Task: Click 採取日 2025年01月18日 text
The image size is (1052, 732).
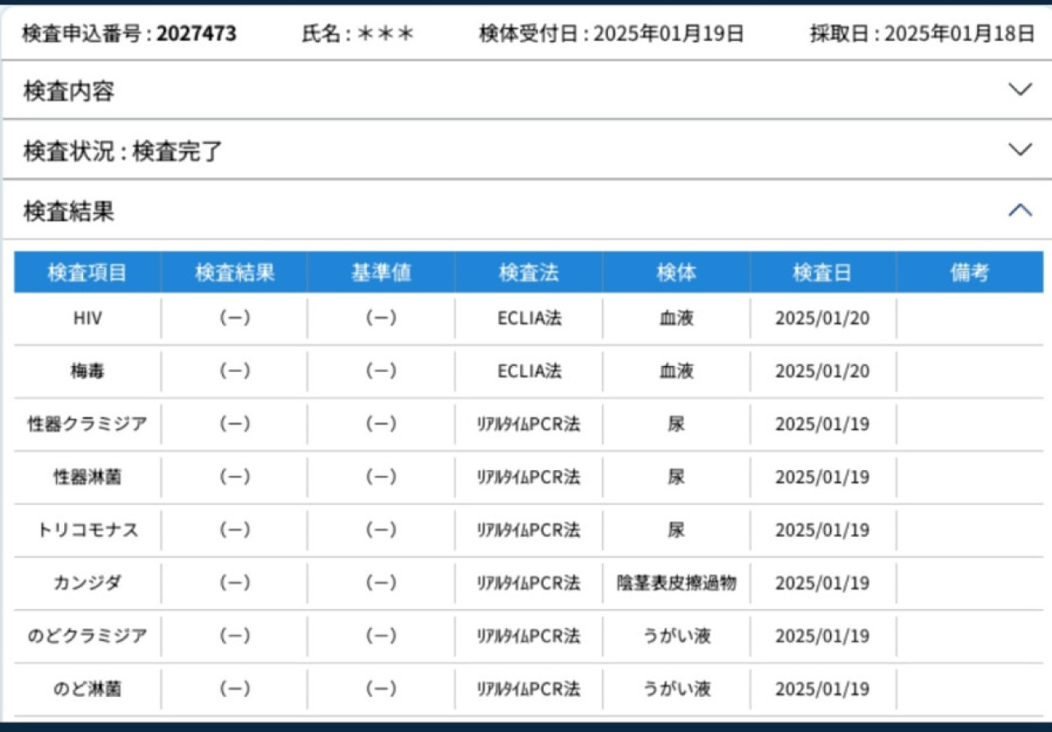Action: click(x=922, y=33)
